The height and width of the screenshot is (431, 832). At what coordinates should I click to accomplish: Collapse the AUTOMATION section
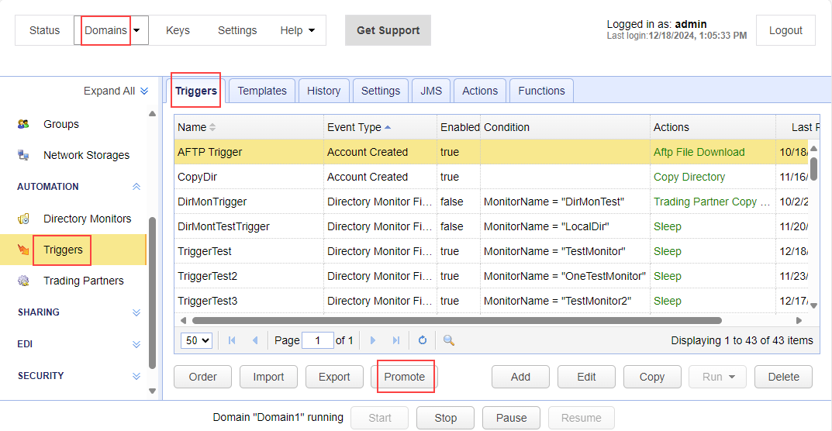(x=136, y=187)
